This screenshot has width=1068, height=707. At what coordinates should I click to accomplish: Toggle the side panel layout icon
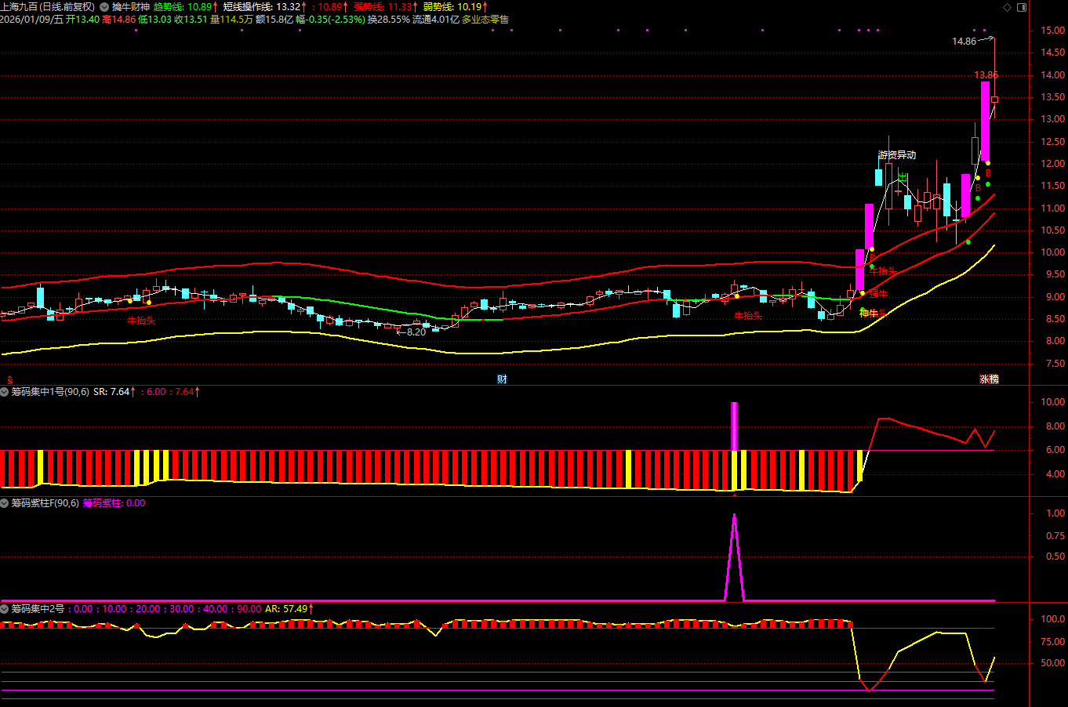pyautogui.click(x=1022, y=7)
